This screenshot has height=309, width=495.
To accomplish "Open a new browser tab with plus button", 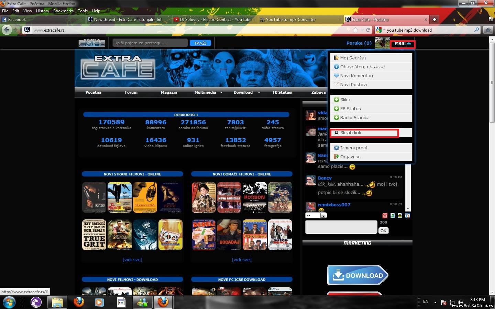I will tap(434, 20).
